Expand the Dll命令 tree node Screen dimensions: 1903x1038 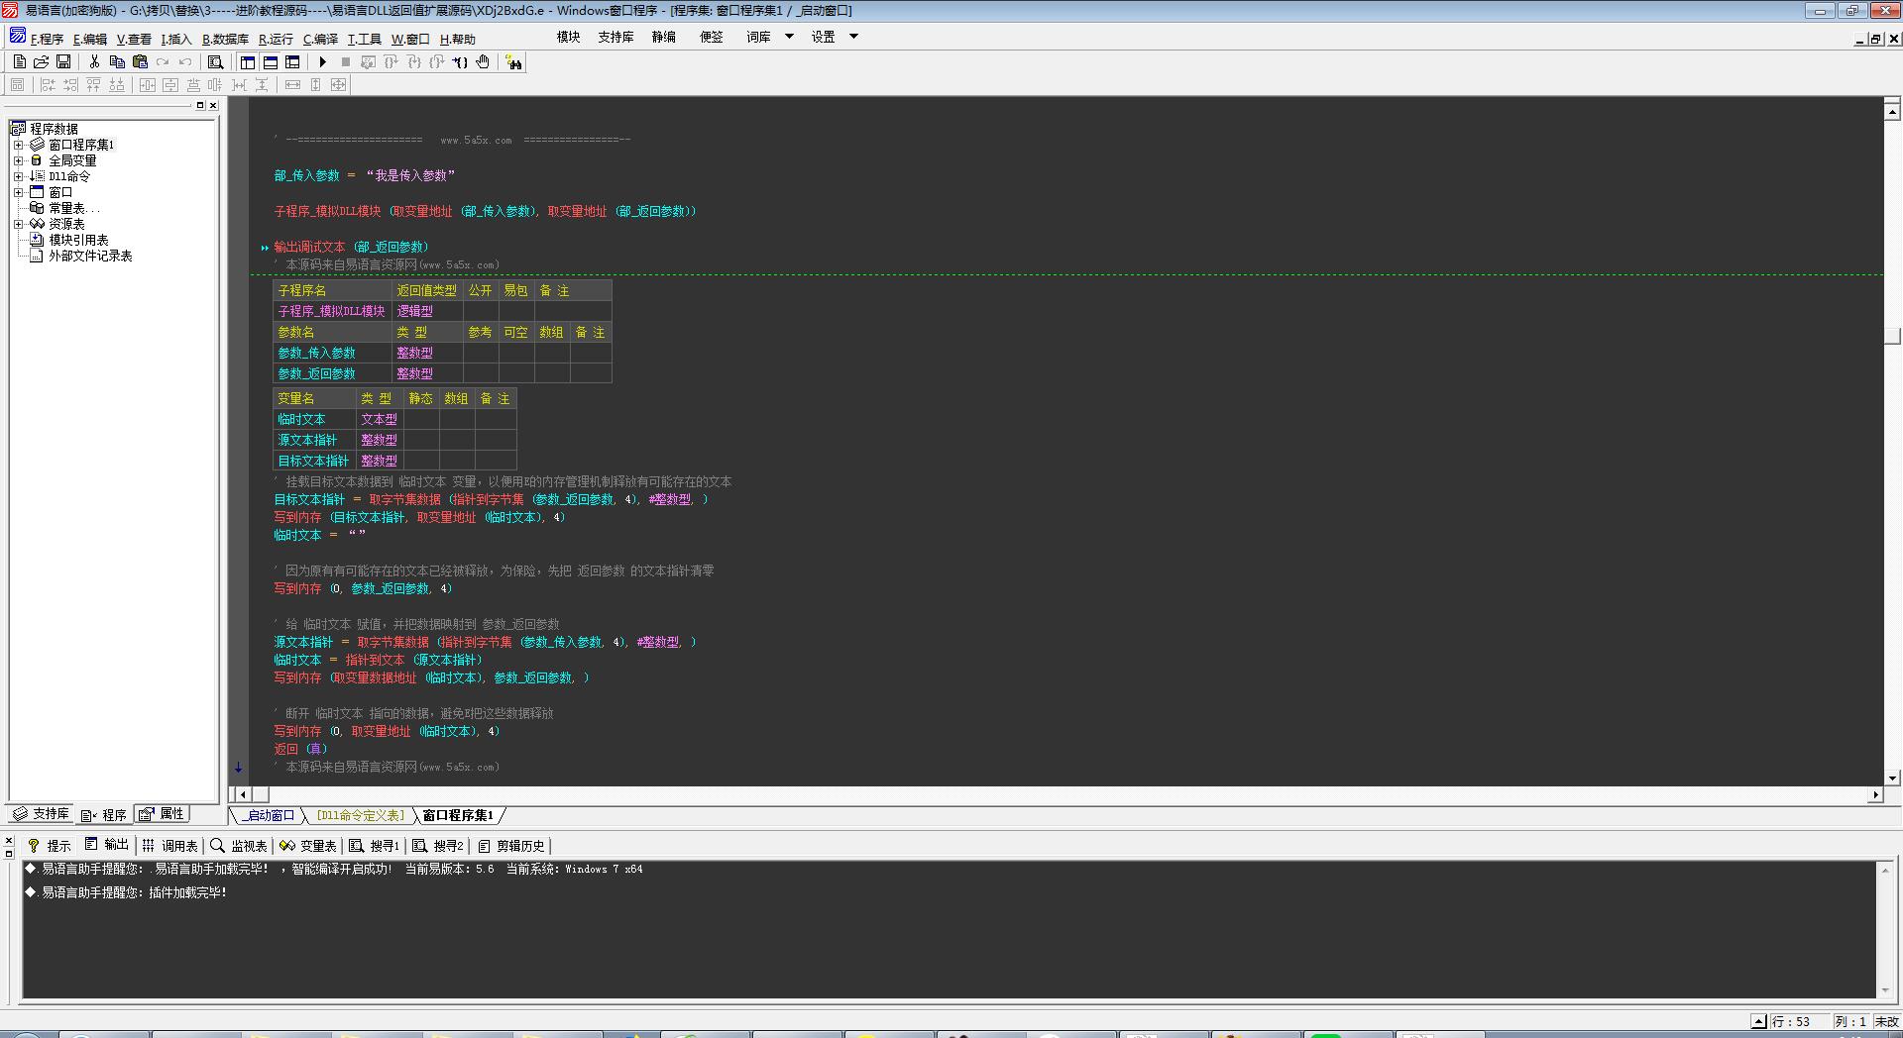pos(18,176)
